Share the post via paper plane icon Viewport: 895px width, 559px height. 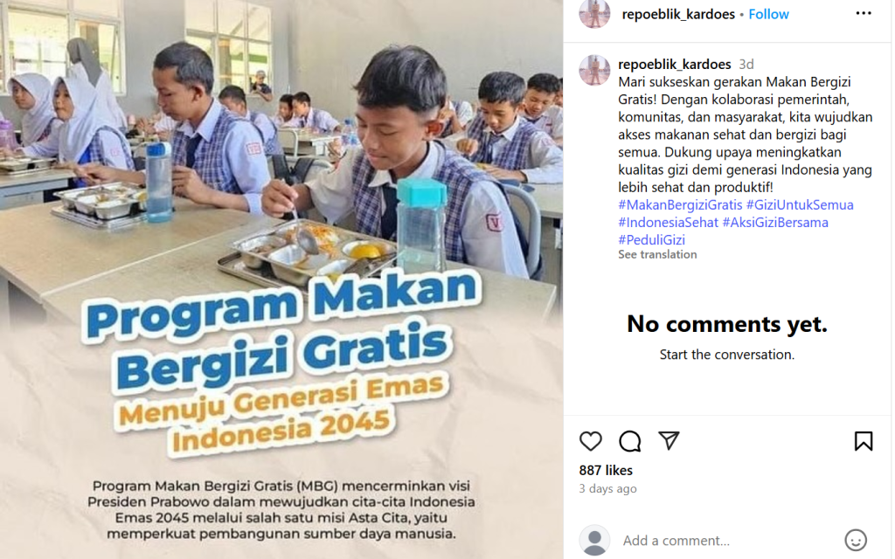(669, 440)
